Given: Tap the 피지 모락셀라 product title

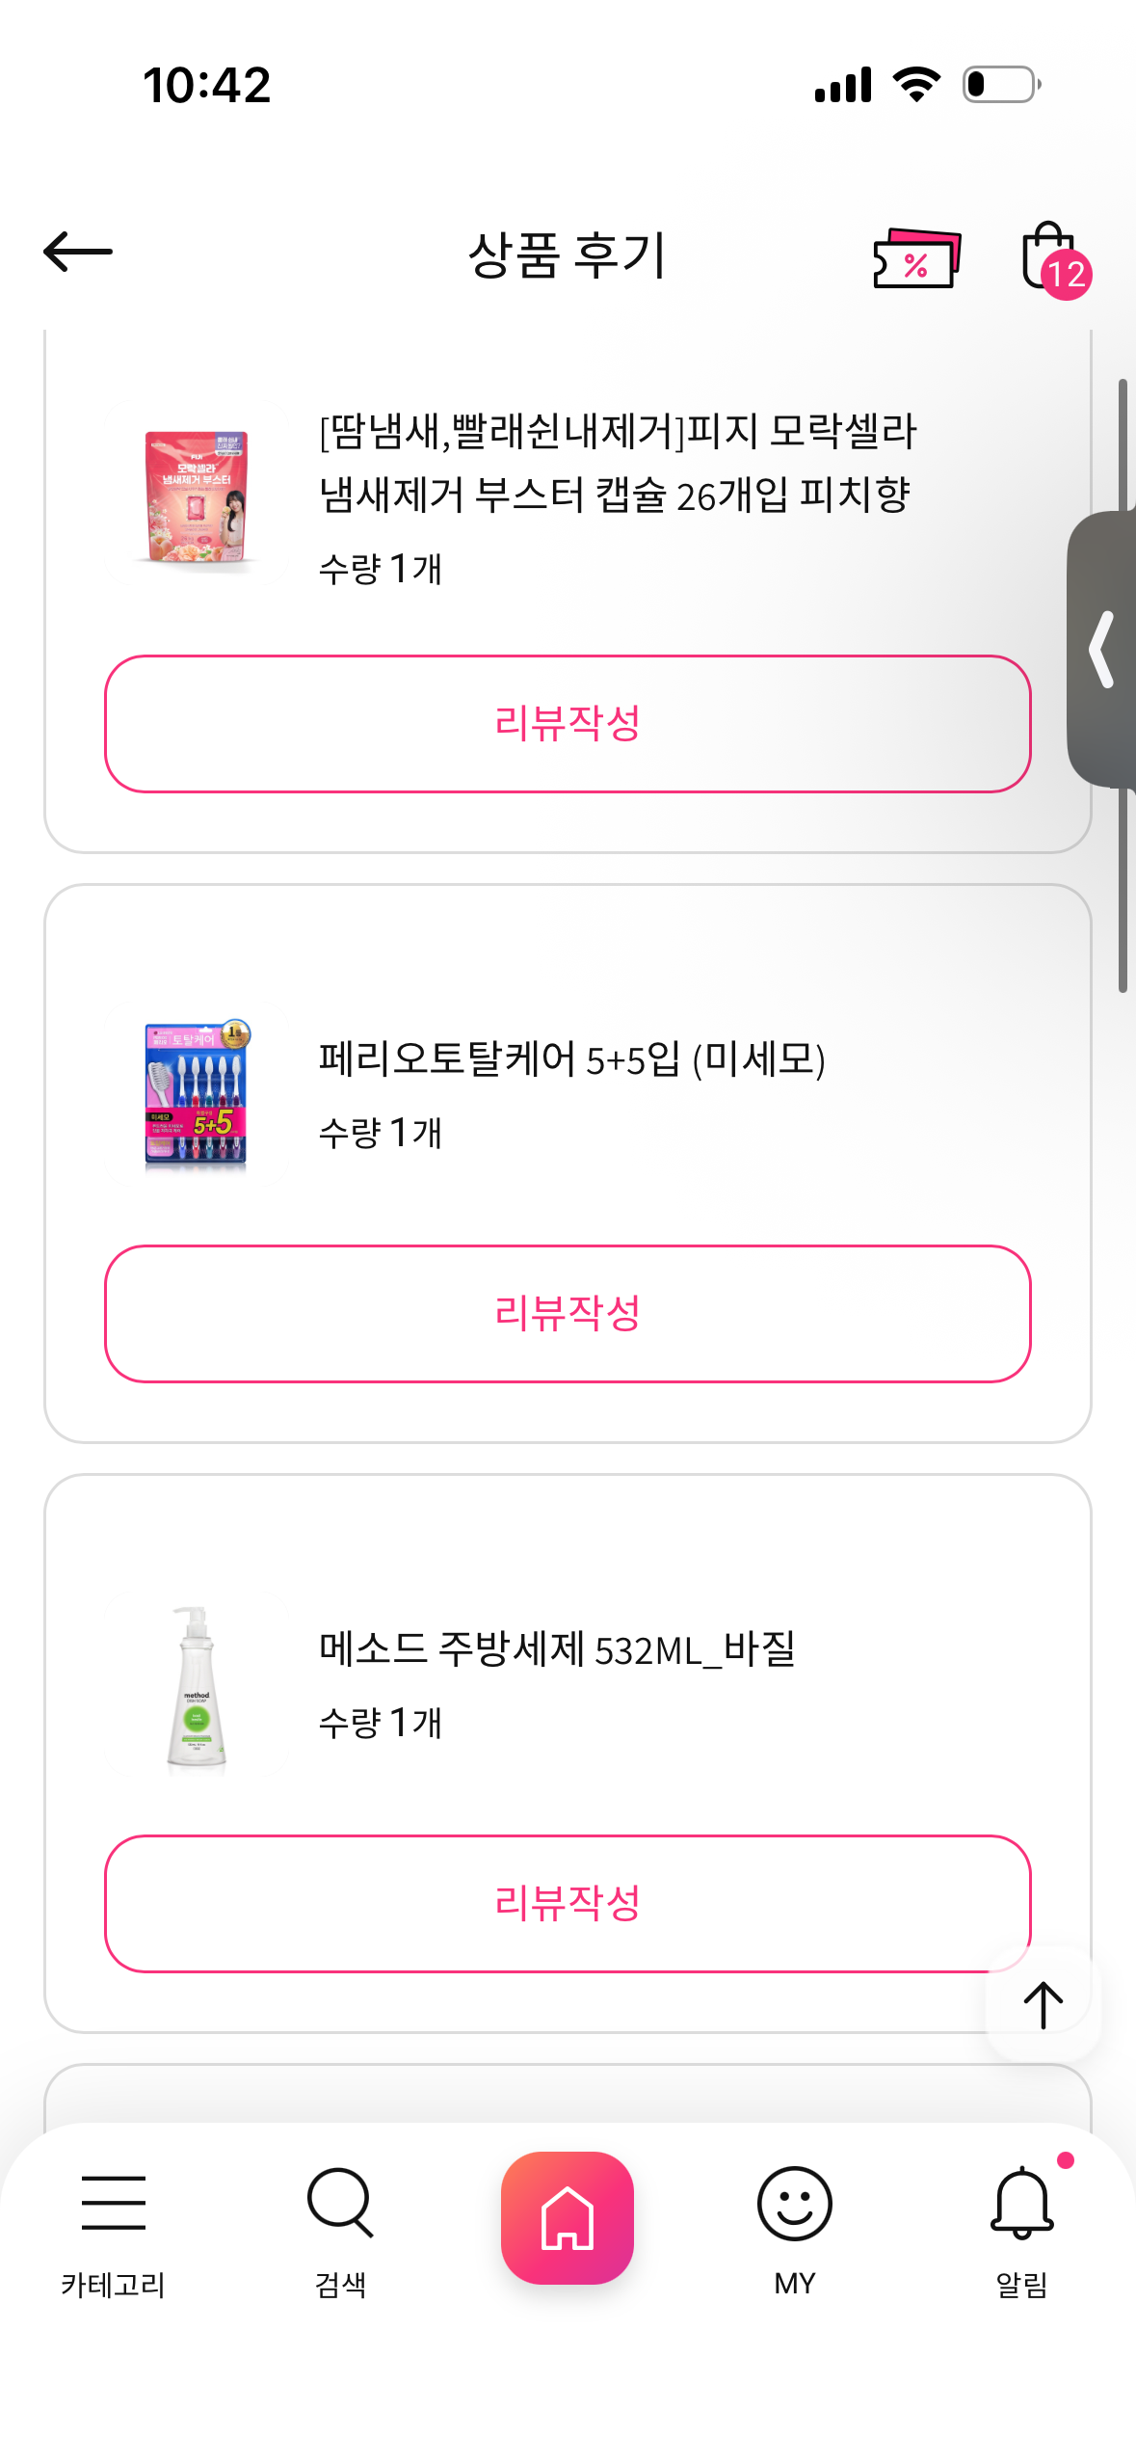Looking at the screenshot, I should [x=617, y=463].
